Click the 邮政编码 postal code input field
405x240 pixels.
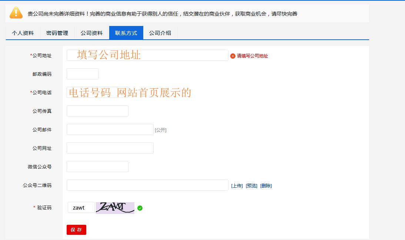tap(82, 74)
